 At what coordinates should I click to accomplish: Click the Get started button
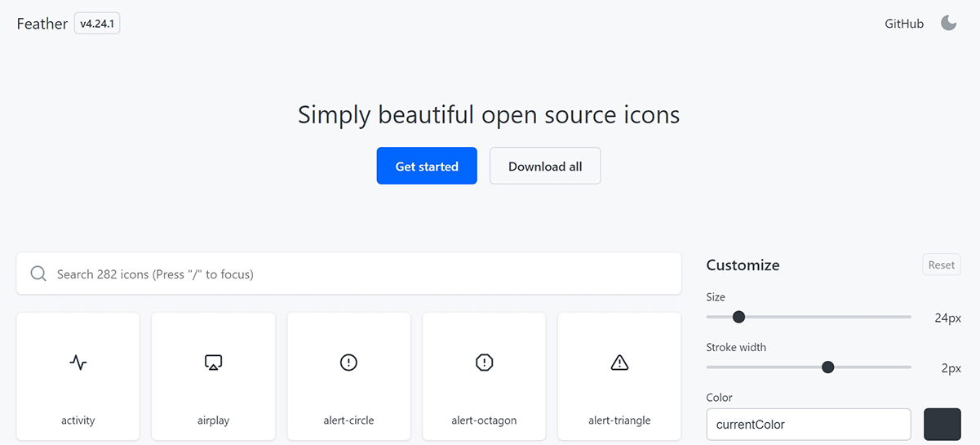coord(427,166)
